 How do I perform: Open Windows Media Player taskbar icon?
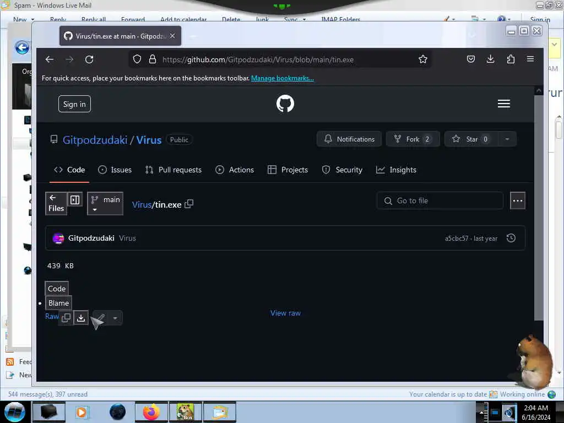[82, 412]
